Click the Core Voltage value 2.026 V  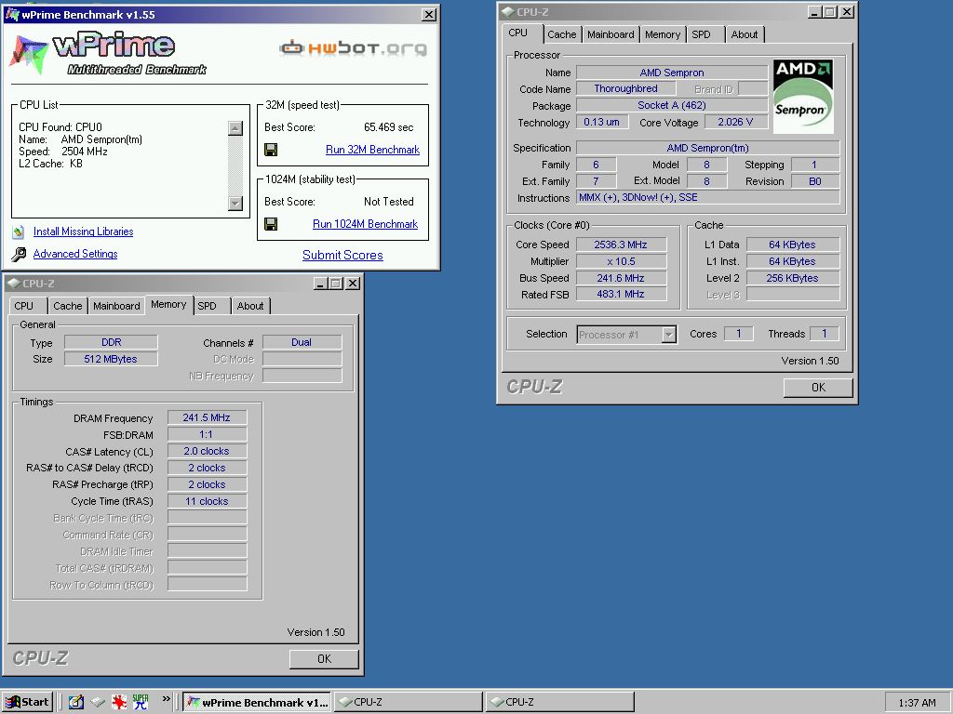coord(735,122)
